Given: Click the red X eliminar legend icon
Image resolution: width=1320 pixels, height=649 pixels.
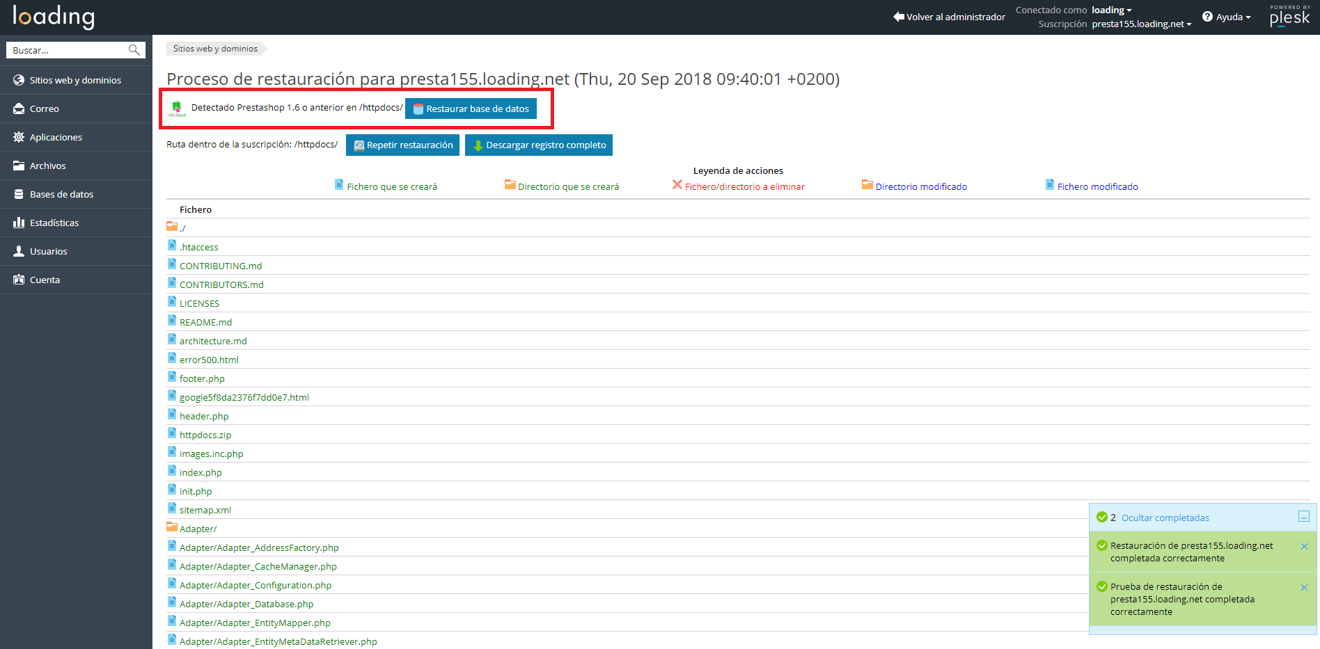Looking at the screenshot, I should pyautogui.click(x=677, y=184).
